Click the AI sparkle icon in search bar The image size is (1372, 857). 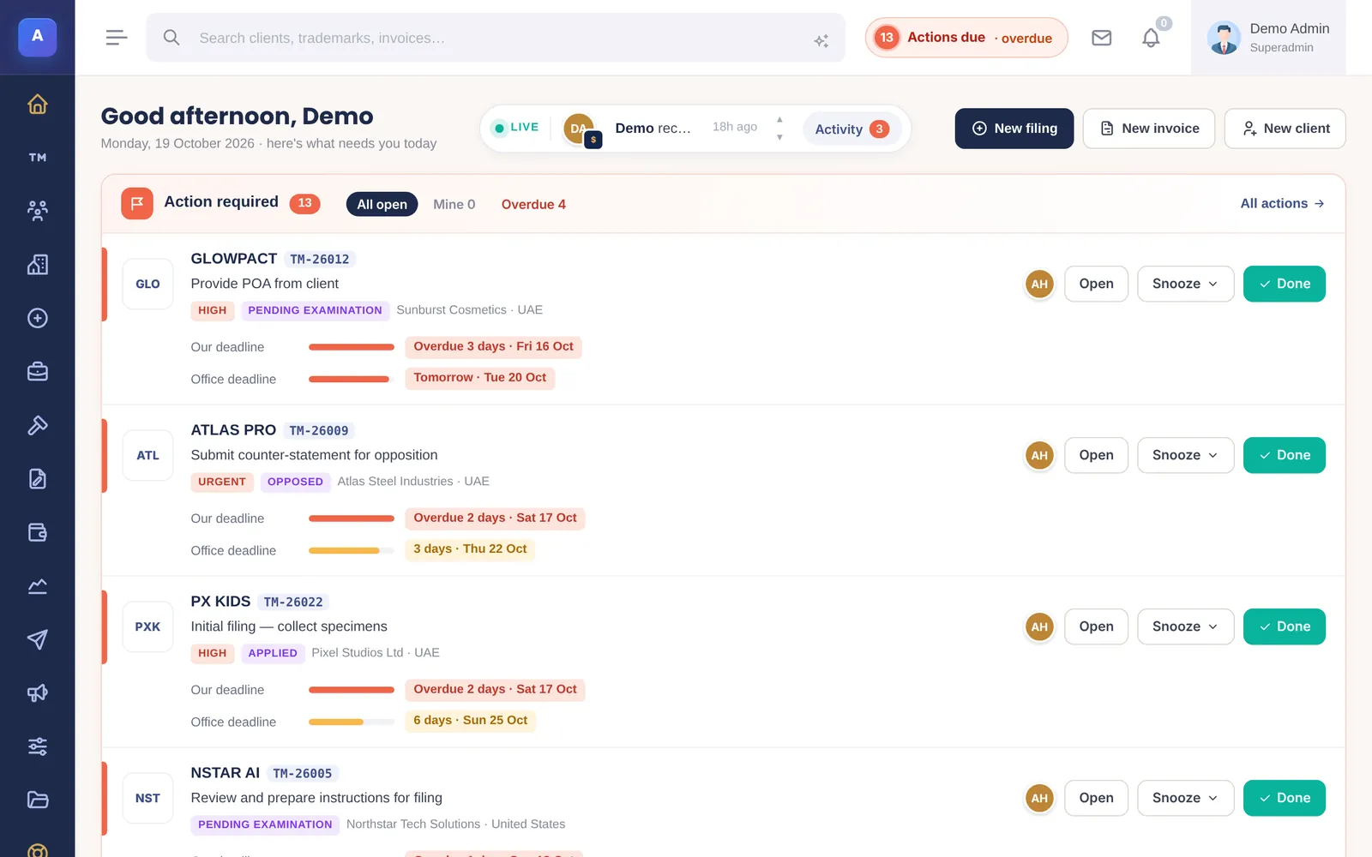pos(821,40)
